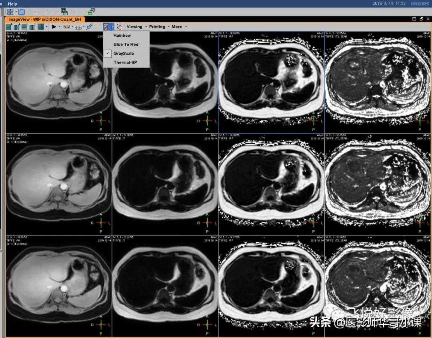Switch to ImageView WIP mDIXON-Quant_BH tab
Image resolution: width=432 pixels, height=338 pixels.
pos(45,19)
